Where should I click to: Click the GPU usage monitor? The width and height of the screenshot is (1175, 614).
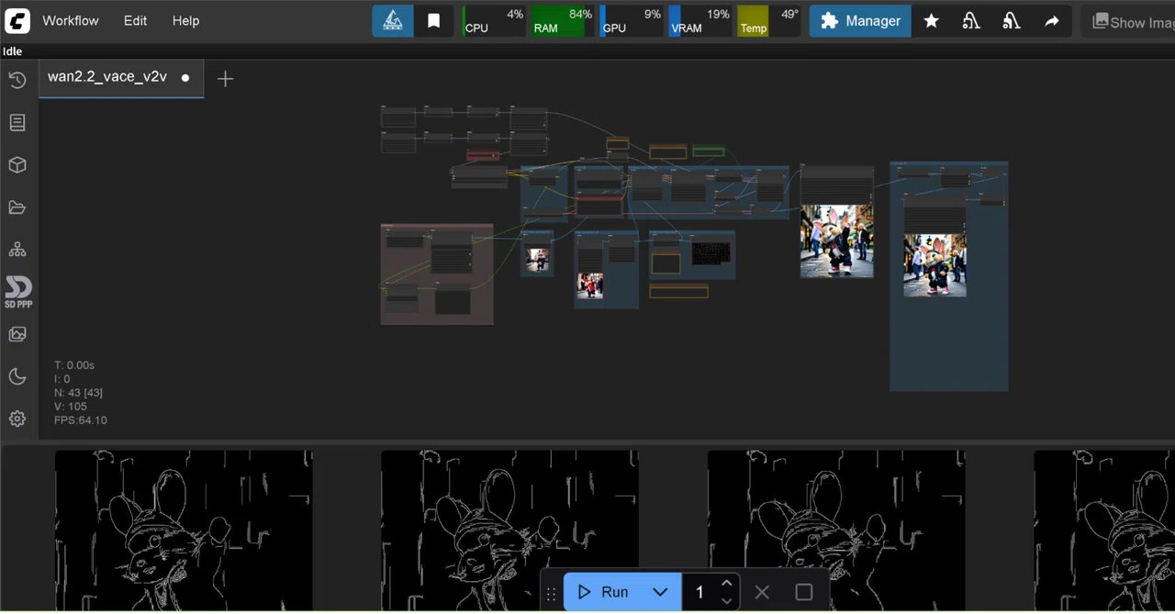(x=631, y=21)
